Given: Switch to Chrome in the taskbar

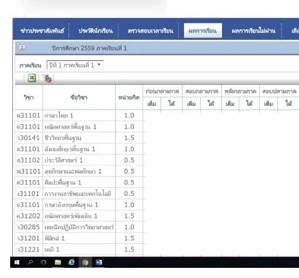Looking at the screenshot, I should tap(85, 262).
